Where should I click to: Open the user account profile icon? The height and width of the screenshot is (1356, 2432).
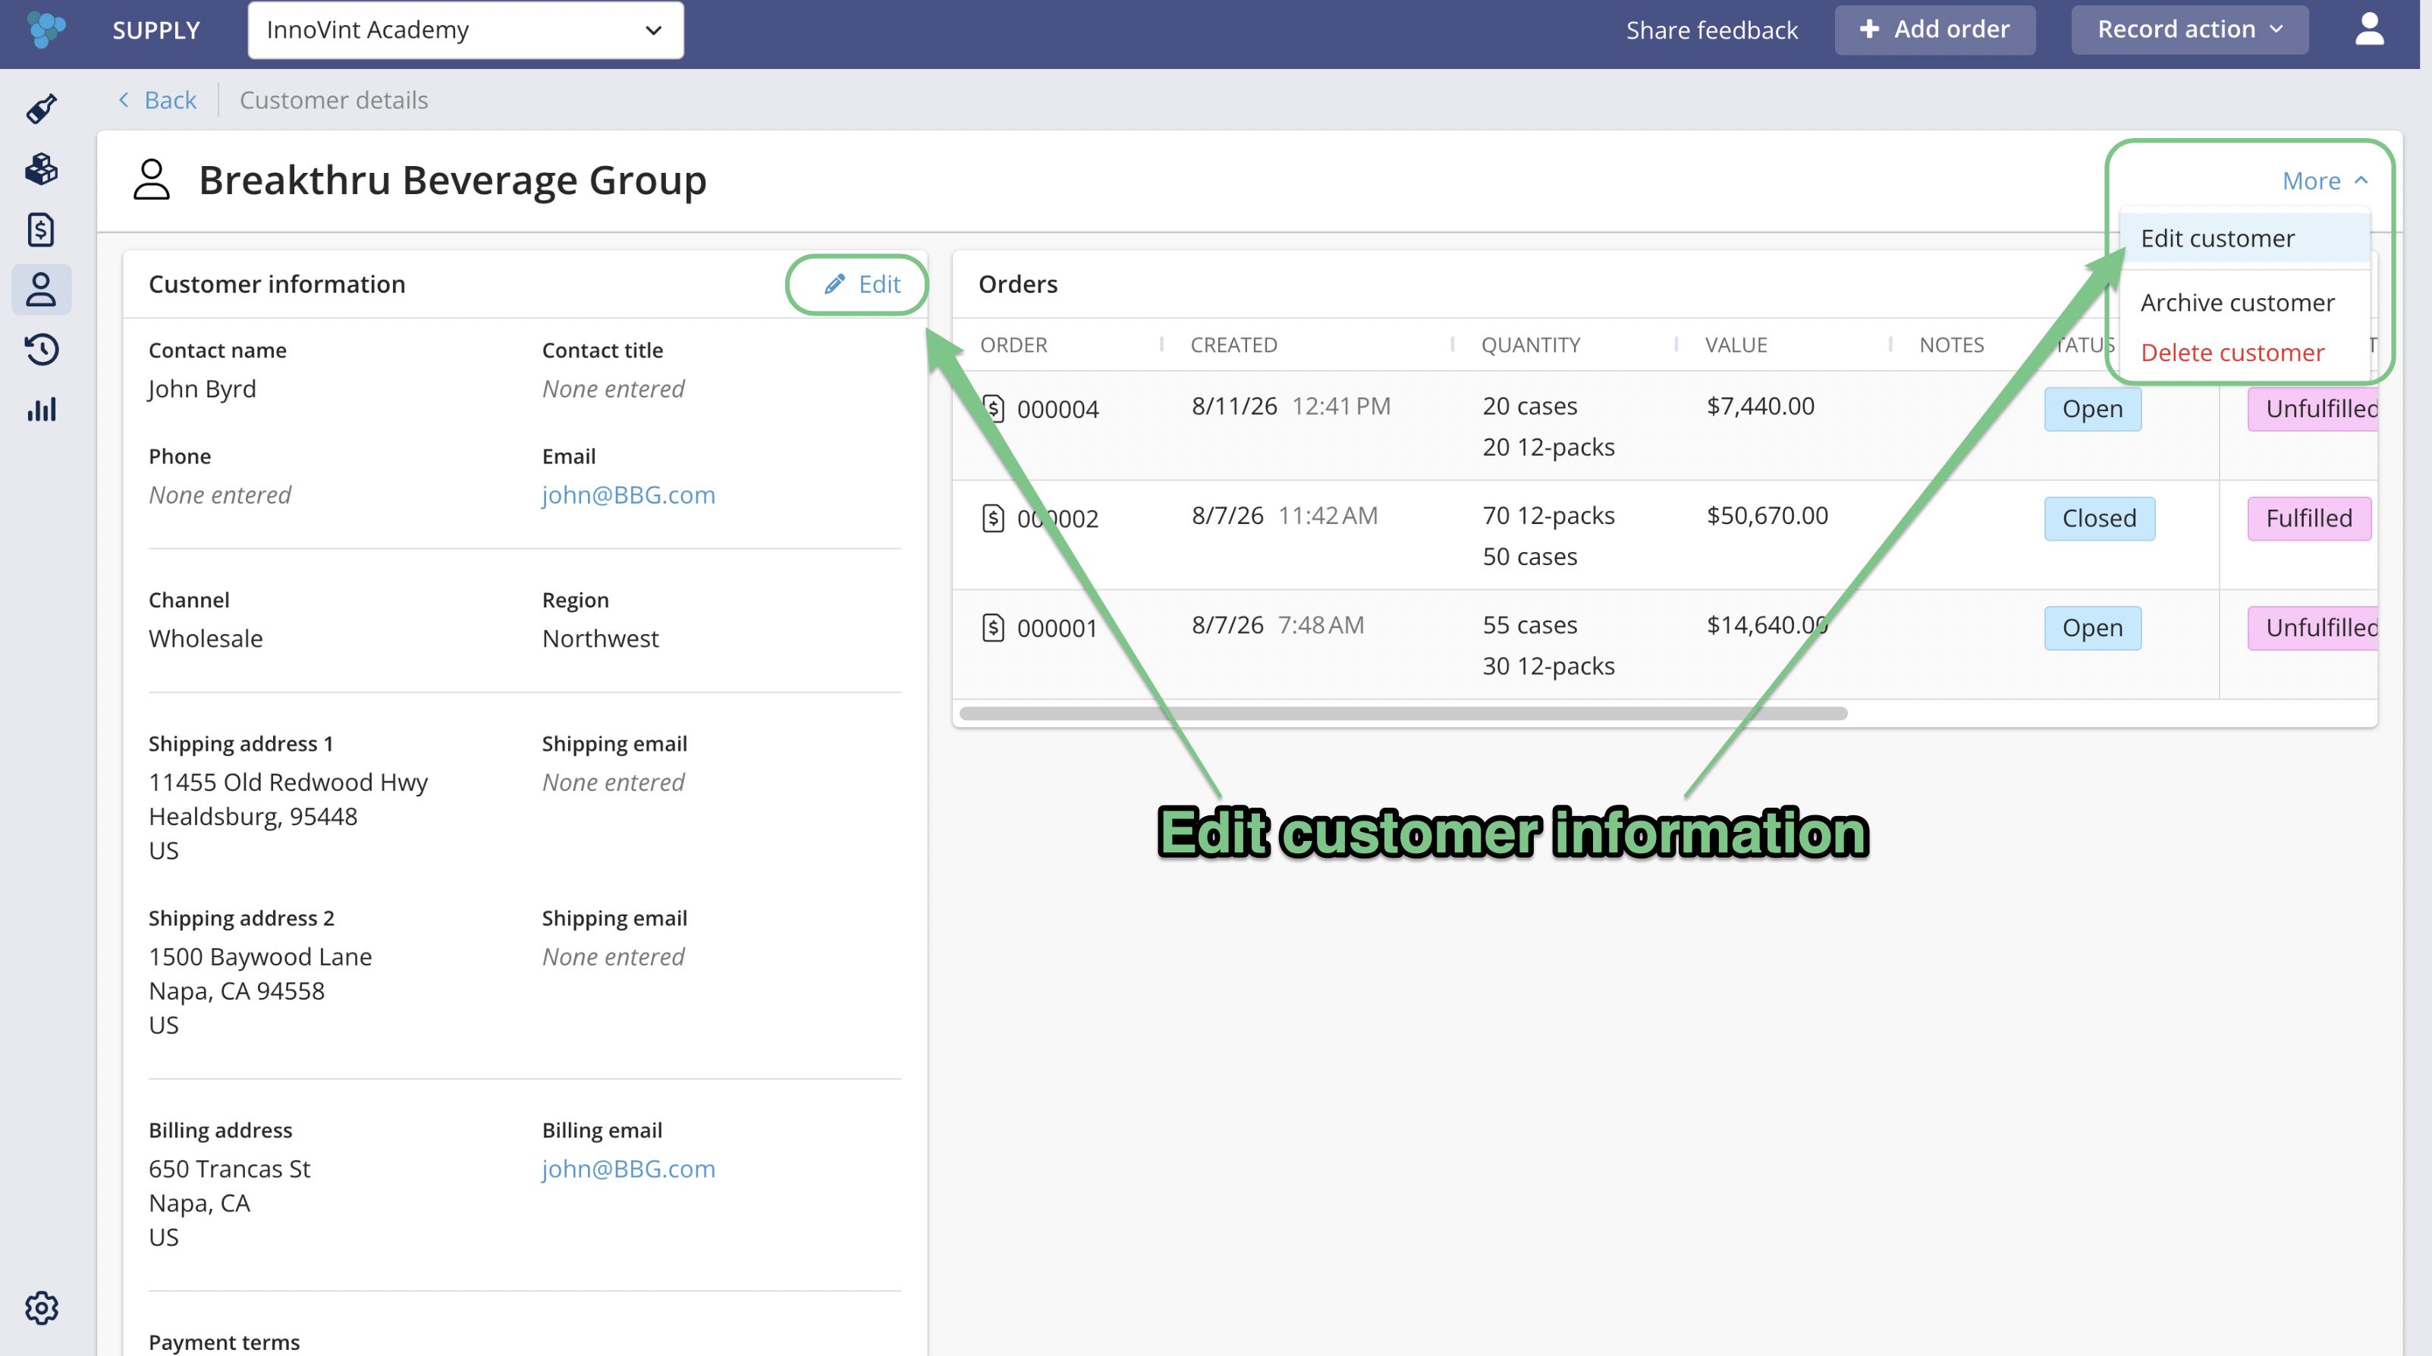(x=2369, y=30)
